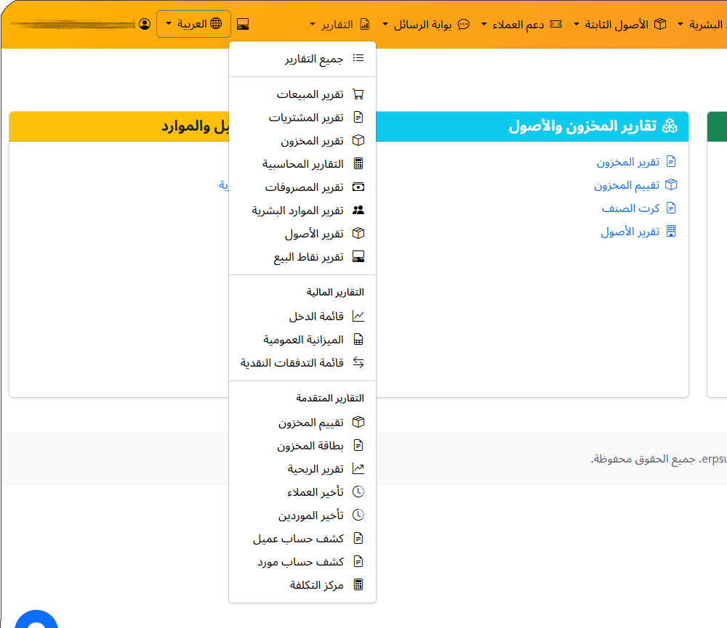Viewport: 727px width, 628px height.
Task: Click the blue chat support bubble at bottom
Action: point(35,622)
